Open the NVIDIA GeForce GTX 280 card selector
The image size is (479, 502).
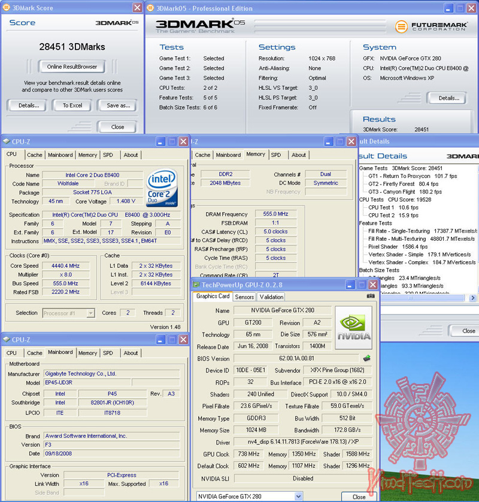[248, 497]
